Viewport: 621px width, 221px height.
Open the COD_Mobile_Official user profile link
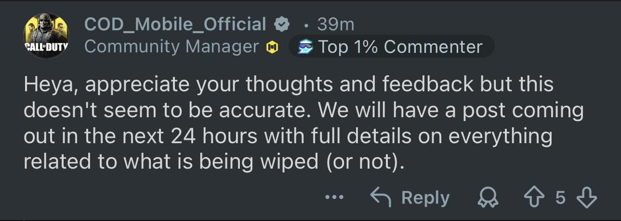[175, 24]
